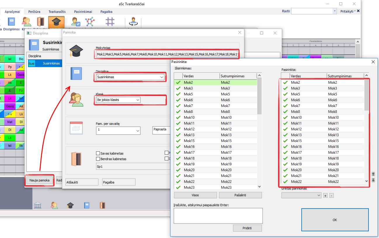Viewport: 379px width, 238px height.
Task: Click the Pašalinti button
Action: pos(240,195)
